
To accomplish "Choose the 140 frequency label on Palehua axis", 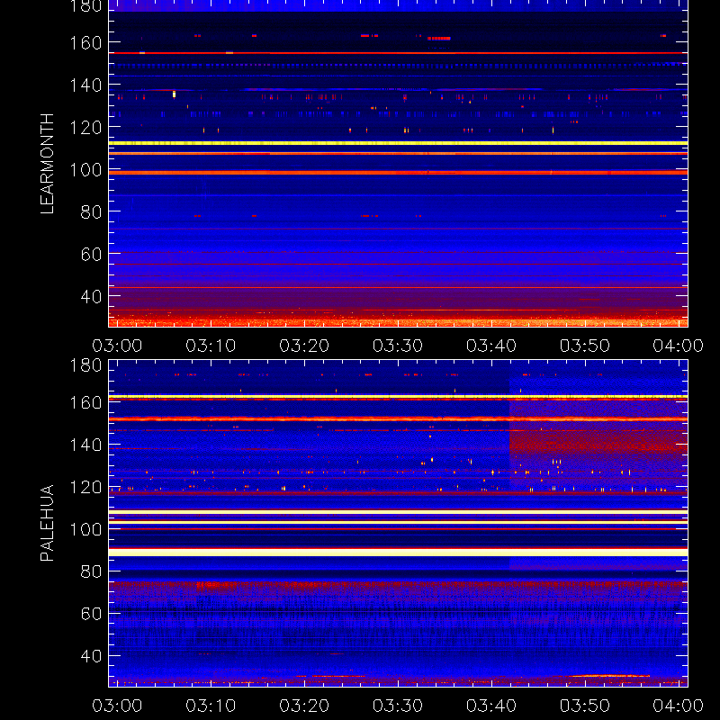I will coord(85,445).
